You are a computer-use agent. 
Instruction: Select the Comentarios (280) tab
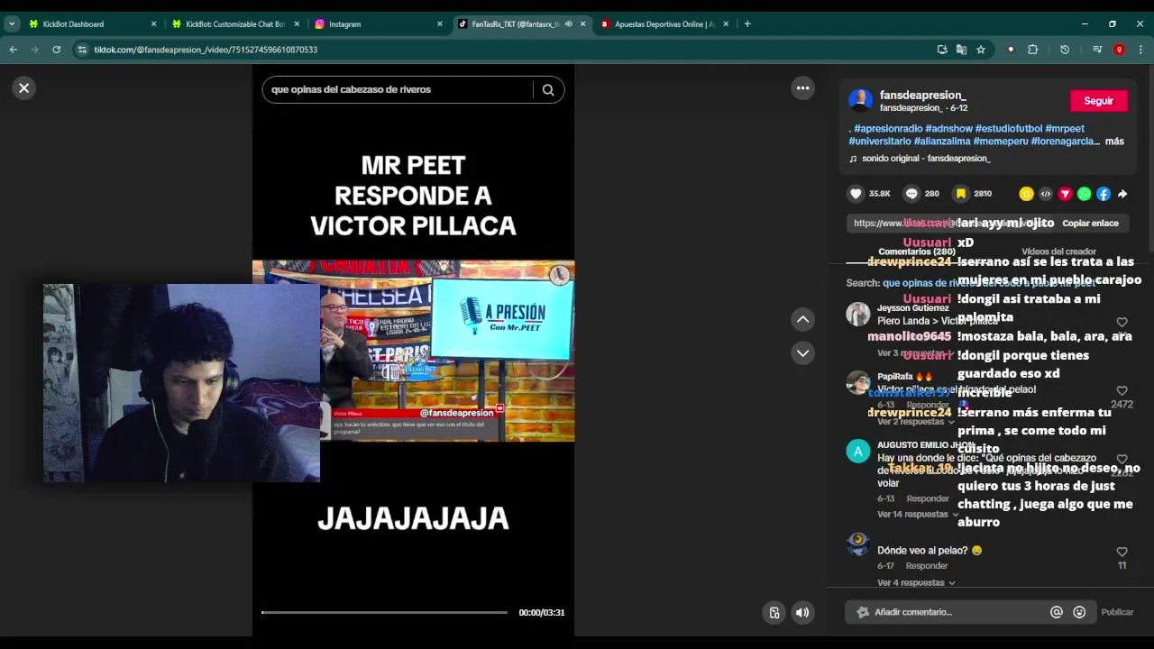[x=917, y=251]
